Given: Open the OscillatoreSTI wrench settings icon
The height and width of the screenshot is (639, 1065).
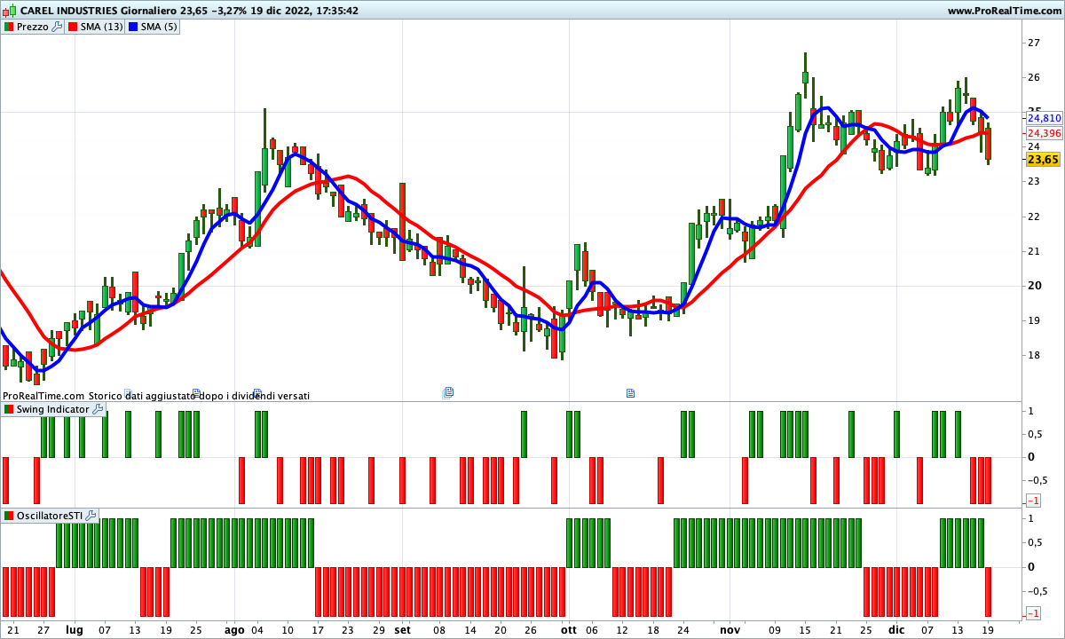Looking at the screenshot, I should [91, 515].
